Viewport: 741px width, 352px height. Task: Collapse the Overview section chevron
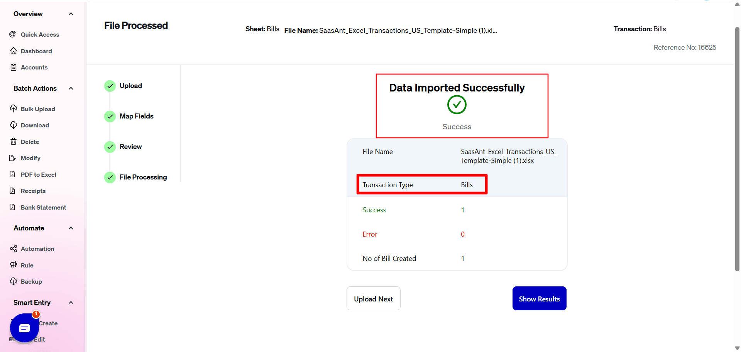[71, 14]
